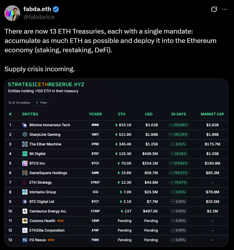Sort by the 30 DAYS column header
The image size is (234, 250).
pyautogui.click(x=178, y=114)
